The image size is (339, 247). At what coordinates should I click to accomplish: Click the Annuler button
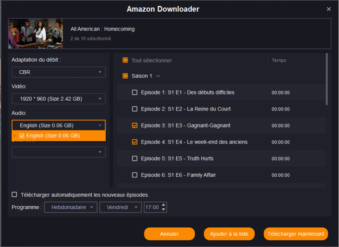tap(169, 234)
